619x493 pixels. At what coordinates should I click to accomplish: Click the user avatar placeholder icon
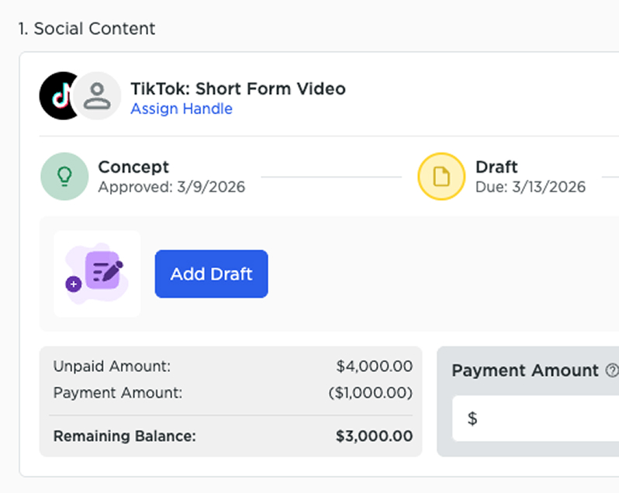click(x=98, y=95)
